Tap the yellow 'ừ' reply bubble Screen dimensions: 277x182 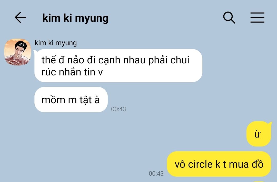(x=259, y=134)
